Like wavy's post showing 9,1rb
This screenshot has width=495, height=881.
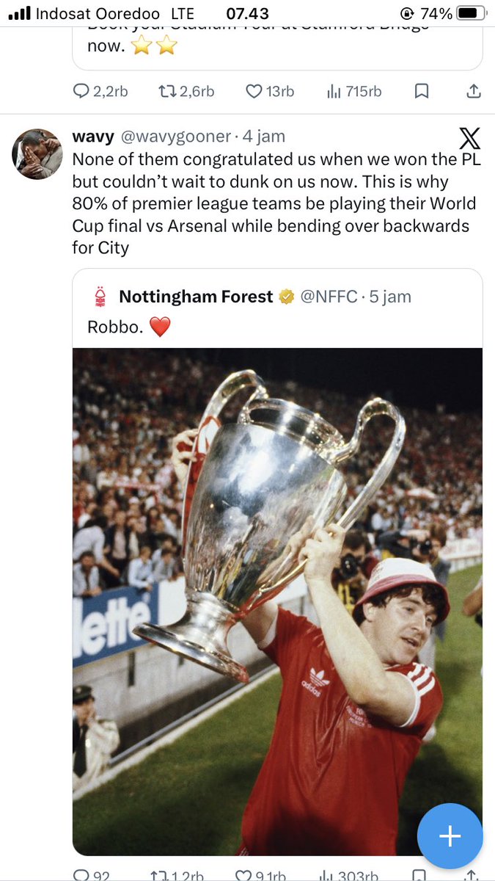244,875
